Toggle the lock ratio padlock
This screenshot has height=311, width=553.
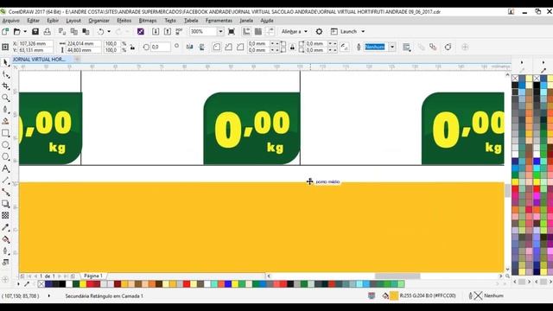(132, 47)
